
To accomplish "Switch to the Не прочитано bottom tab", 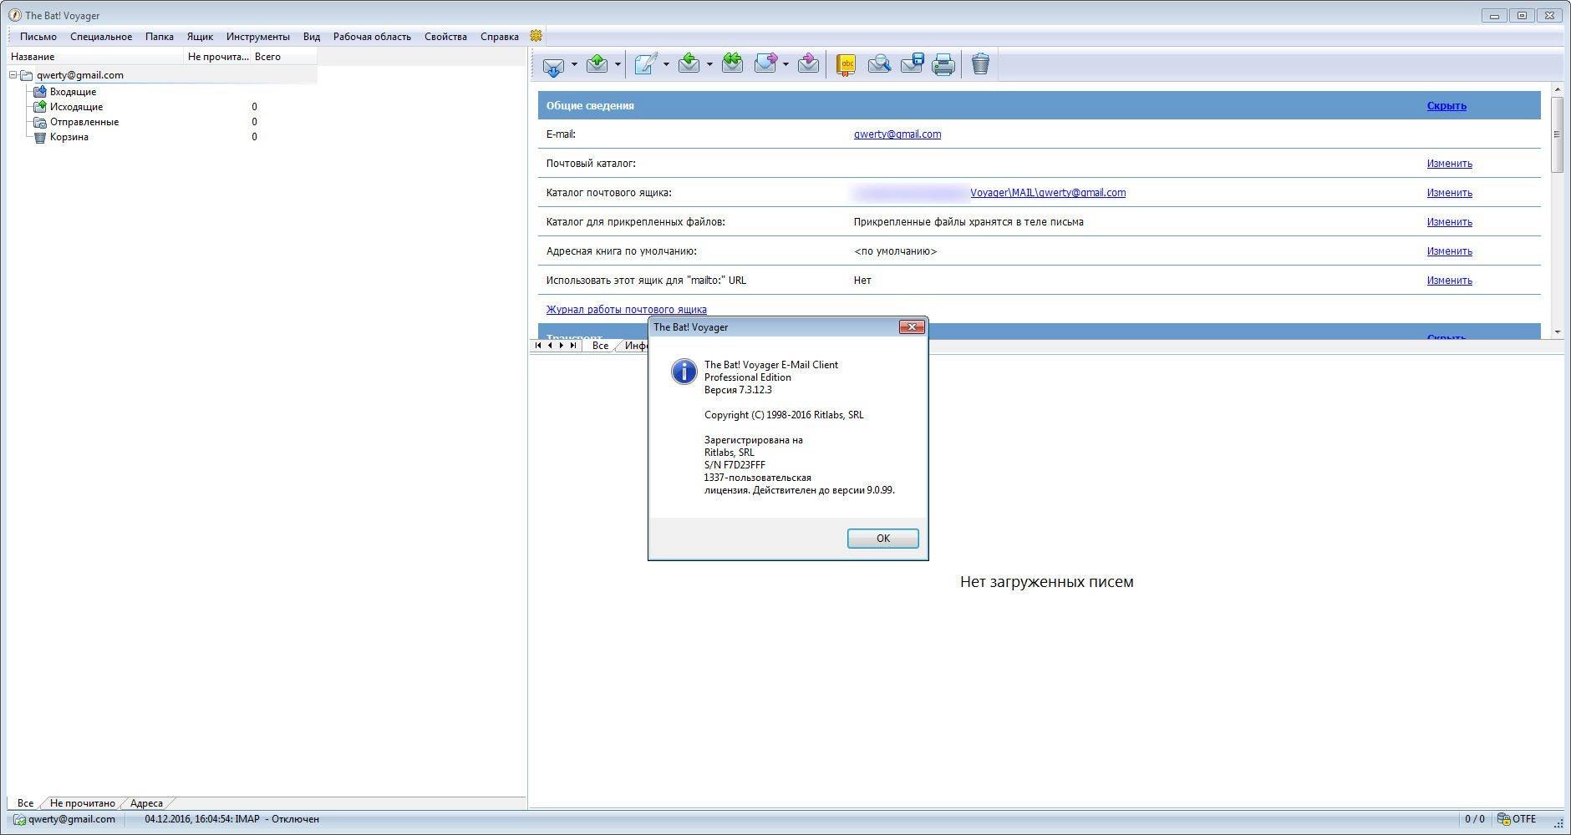I will 82,803.
